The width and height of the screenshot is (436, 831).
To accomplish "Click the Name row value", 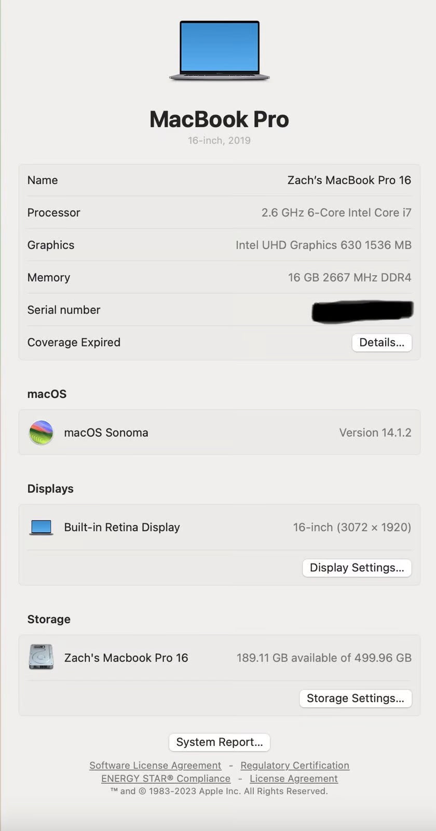I will pyautogui.click(x=349, y=180).
